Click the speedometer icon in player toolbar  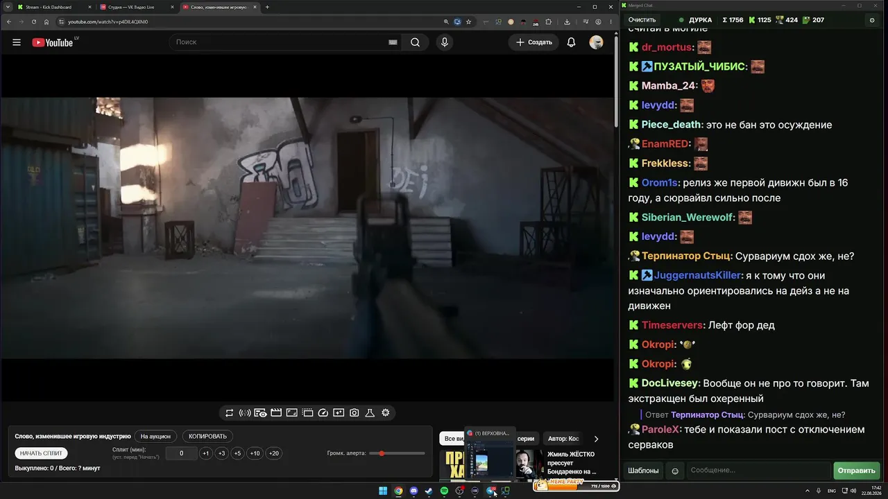(x=323, y=413)
